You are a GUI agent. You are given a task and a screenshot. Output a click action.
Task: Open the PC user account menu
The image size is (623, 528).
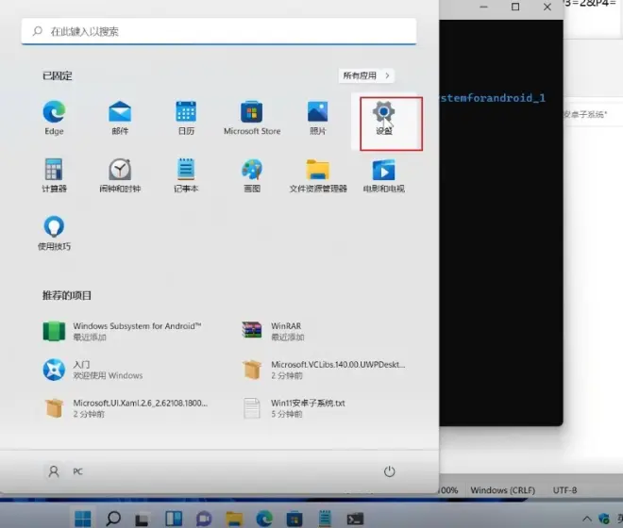[x=64, y=471]
